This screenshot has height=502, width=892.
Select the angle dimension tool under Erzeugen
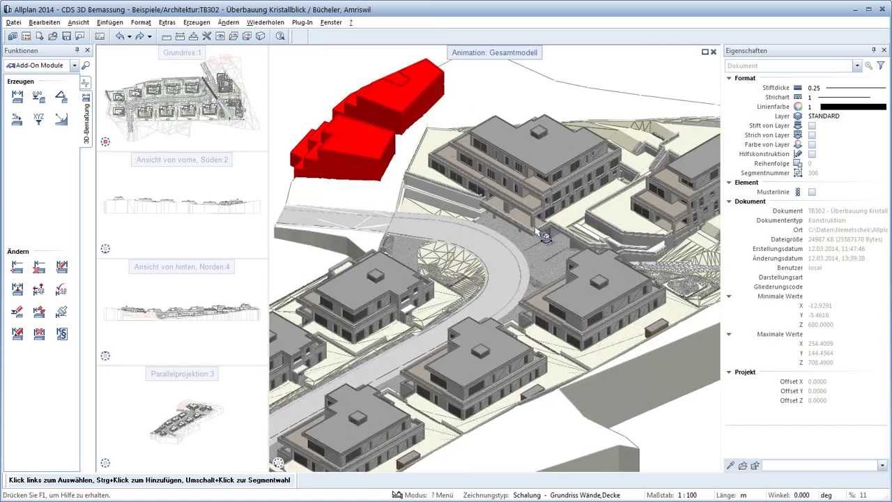point(61,97)
